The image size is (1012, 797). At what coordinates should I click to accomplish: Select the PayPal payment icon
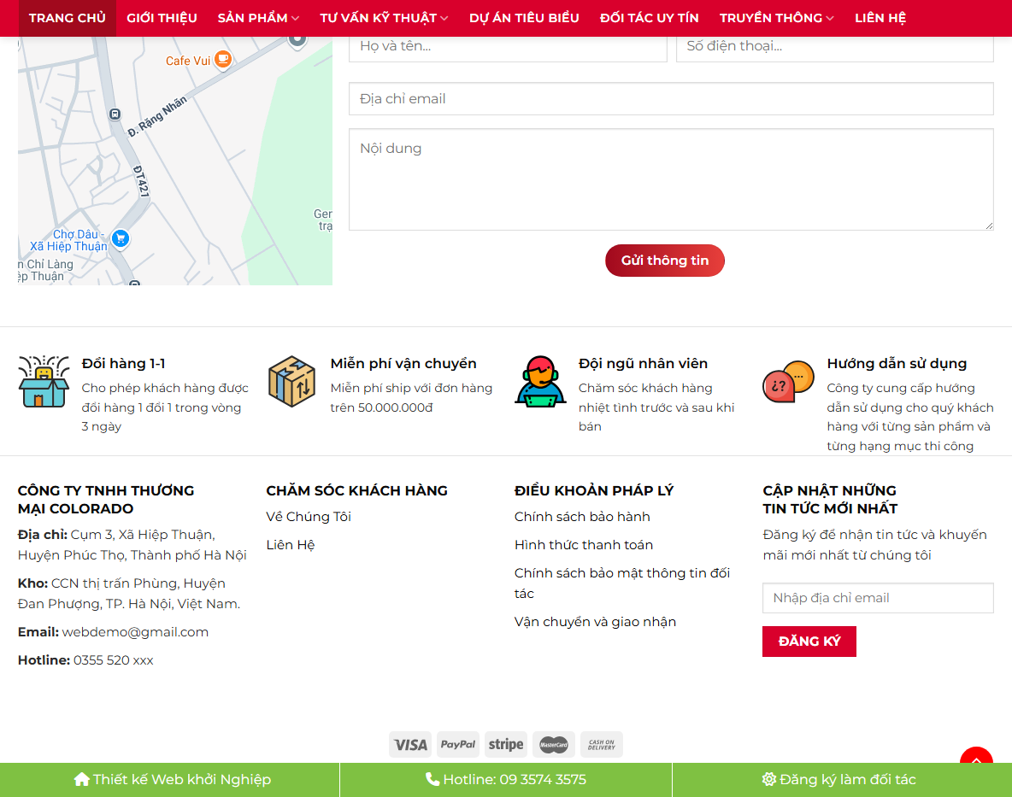(x=458, y=744)
